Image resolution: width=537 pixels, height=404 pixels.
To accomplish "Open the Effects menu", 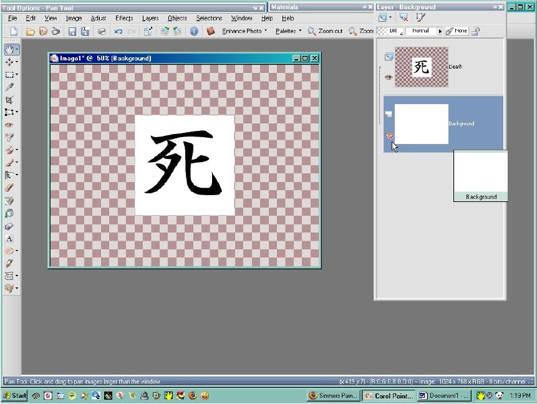I will point(124,18).
